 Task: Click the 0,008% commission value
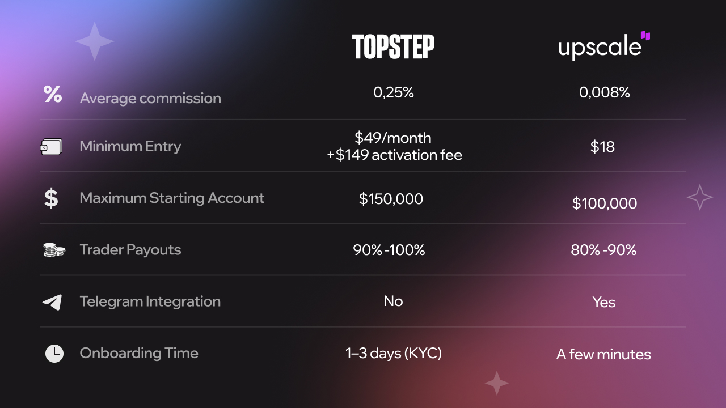pyautogui.click(x=605, y=92)
